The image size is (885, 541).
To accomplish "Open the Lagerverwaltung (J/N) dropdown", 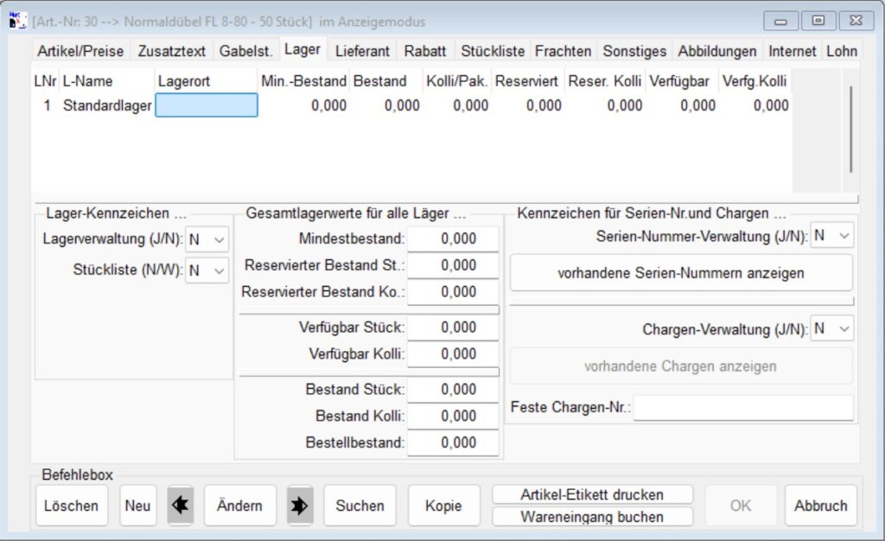I will [207, 239].
